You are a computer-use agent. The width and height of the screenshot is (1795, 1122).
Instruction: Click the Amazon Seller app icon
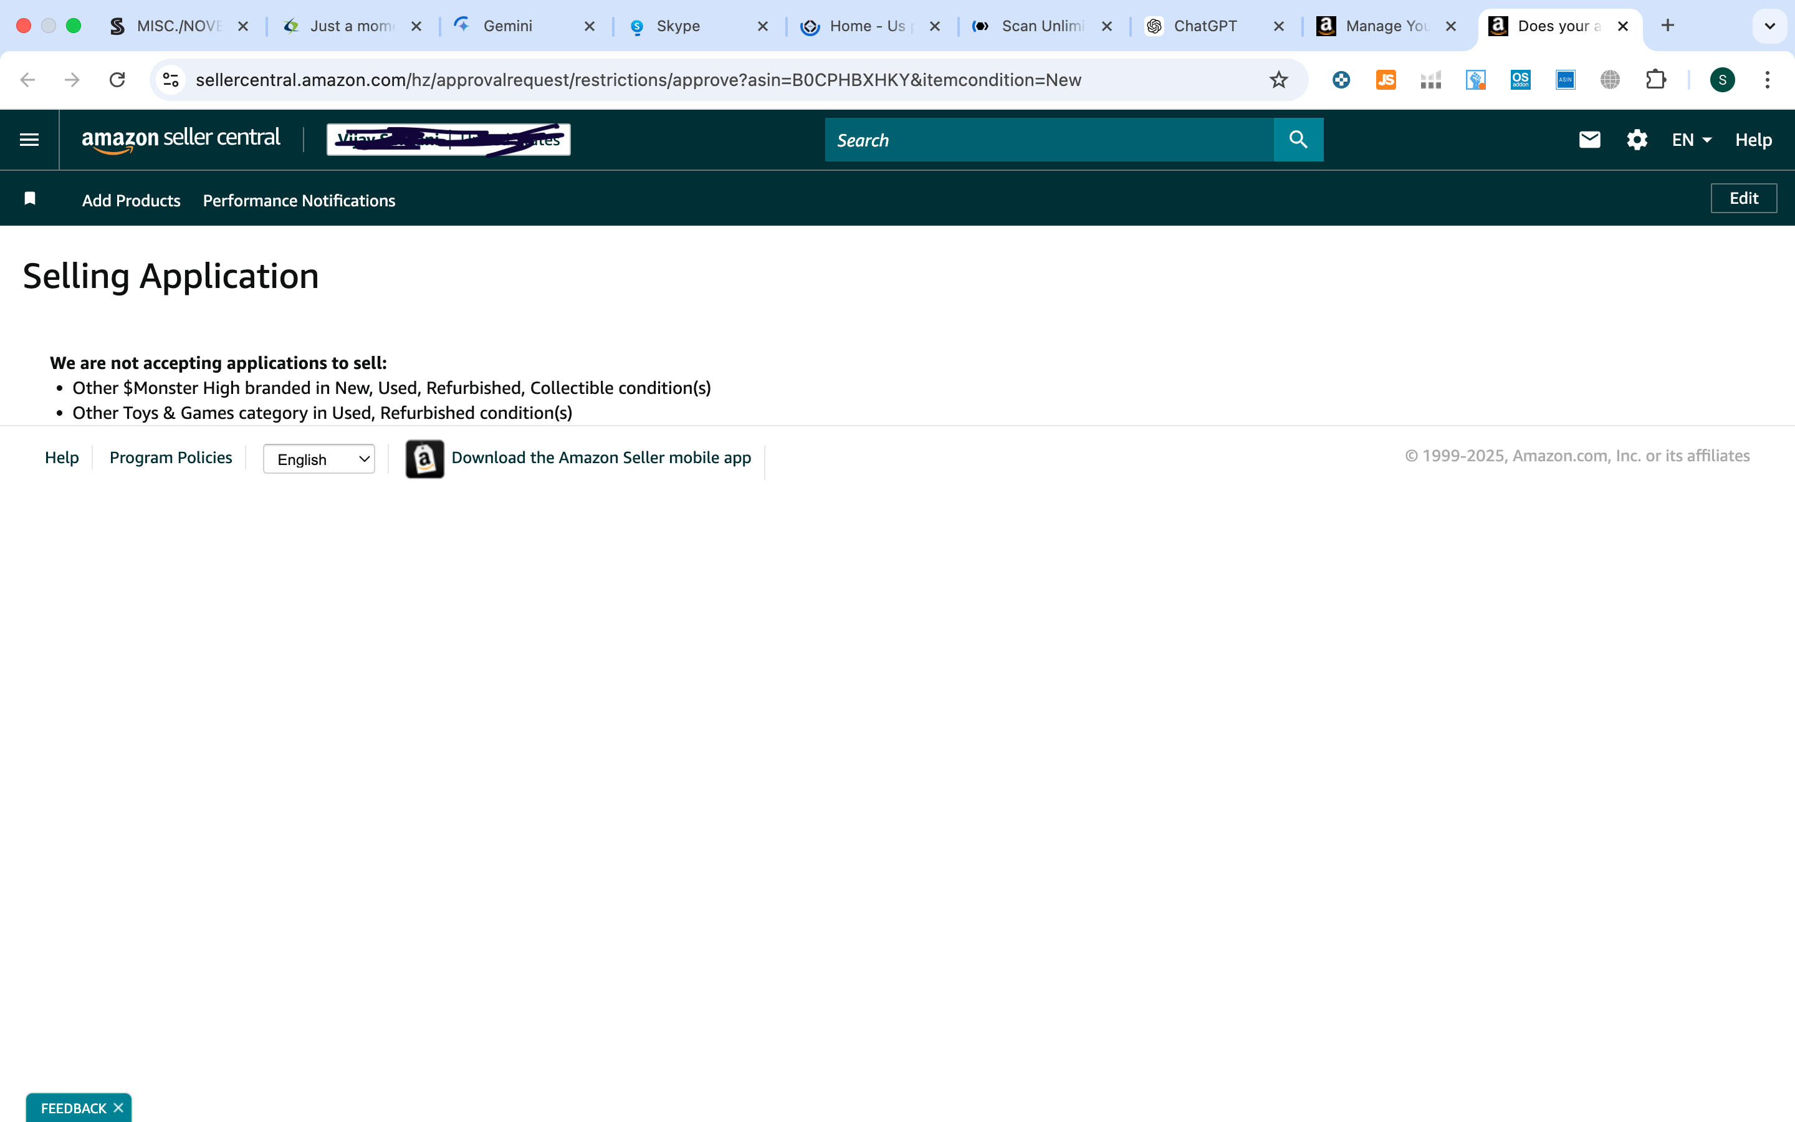click(425, 459)
